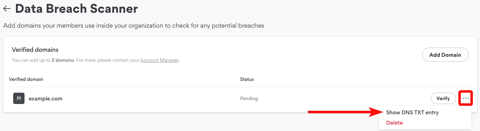The image size is (480, 131).
Task: Open the three-dot options menu for example.com
Action: [466, 98]
